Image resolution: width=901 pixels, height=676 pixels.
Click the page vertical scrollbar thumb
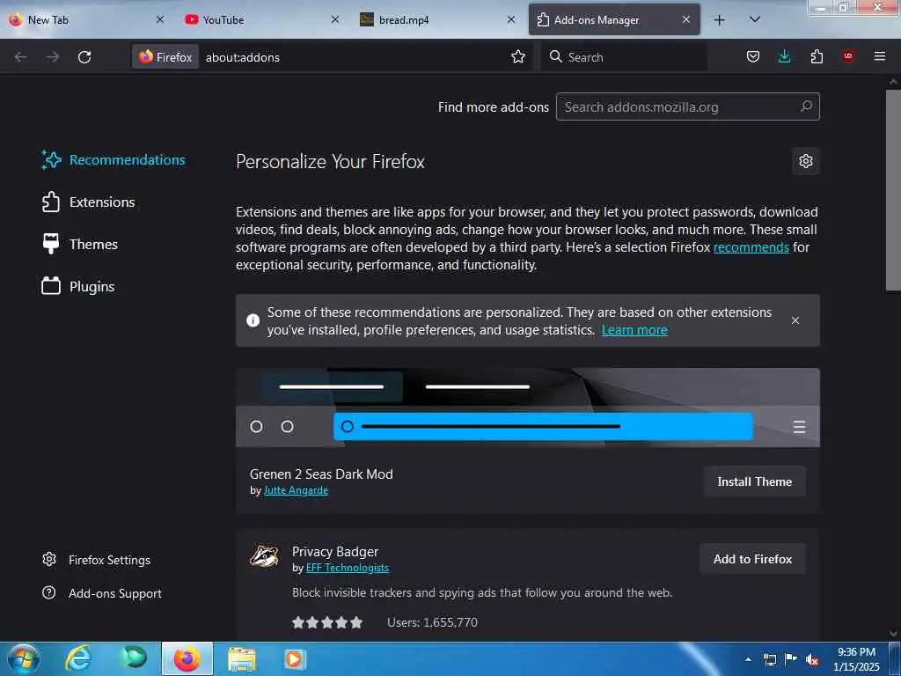click(x=893, y=190)
